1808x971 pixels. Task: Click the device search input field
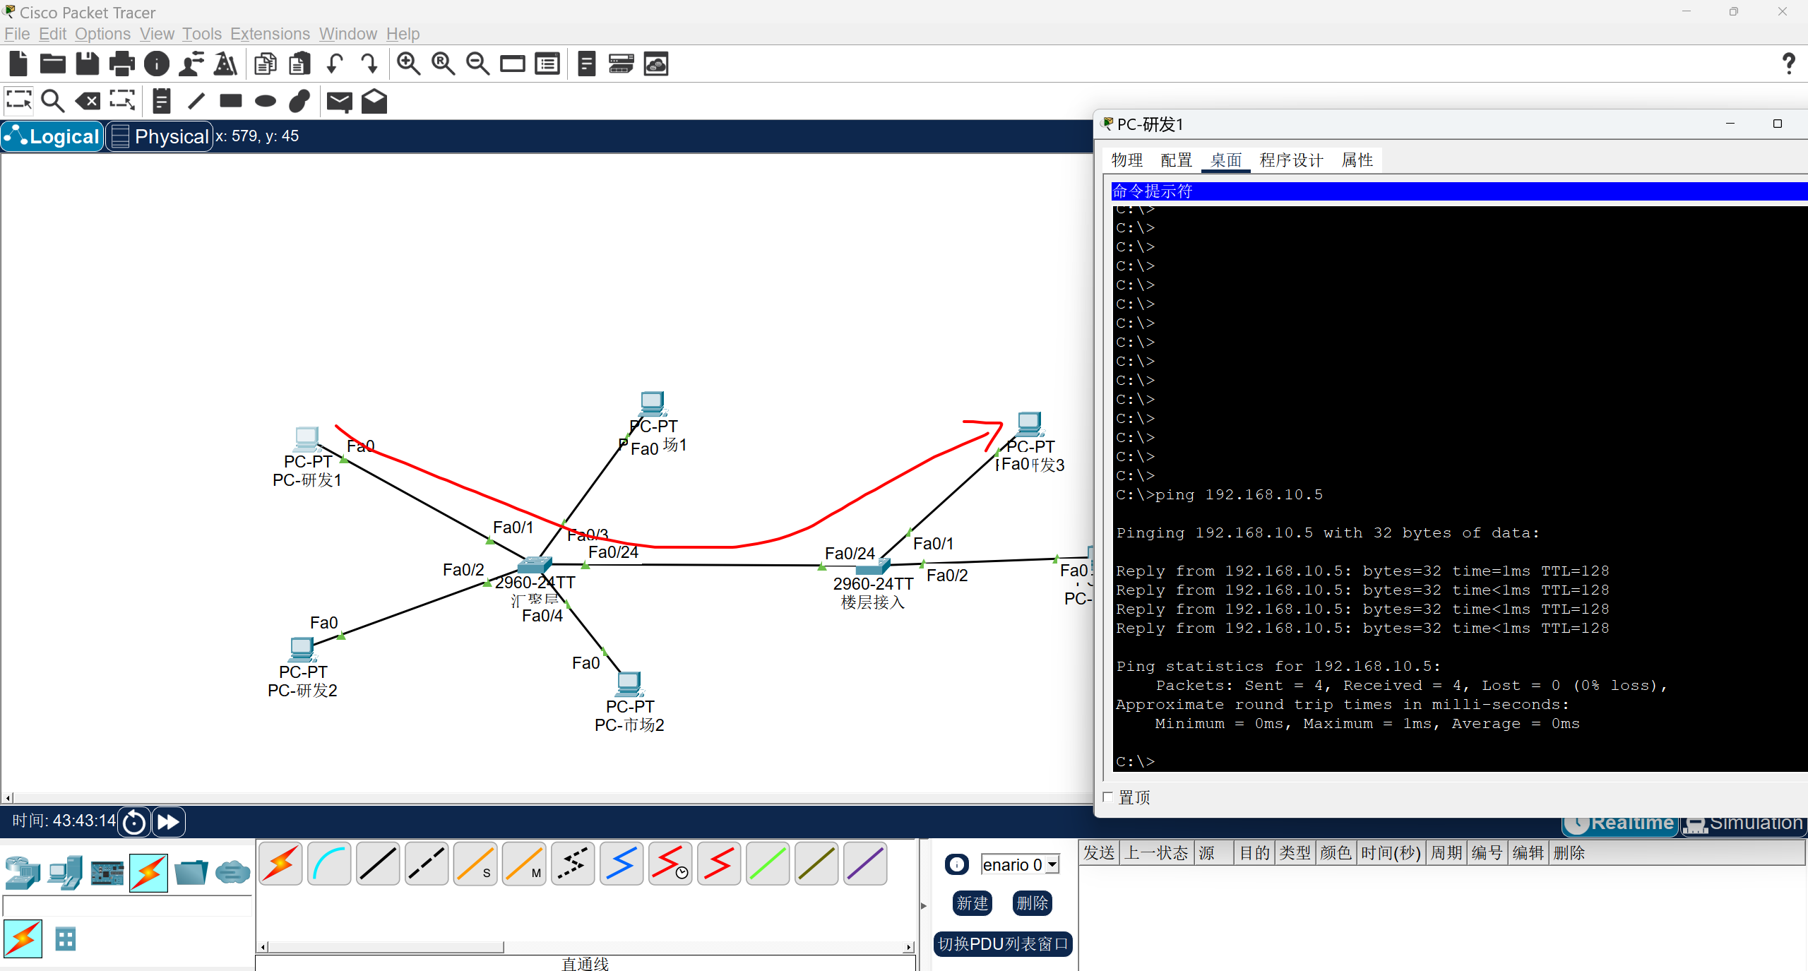tap(127, 906)
